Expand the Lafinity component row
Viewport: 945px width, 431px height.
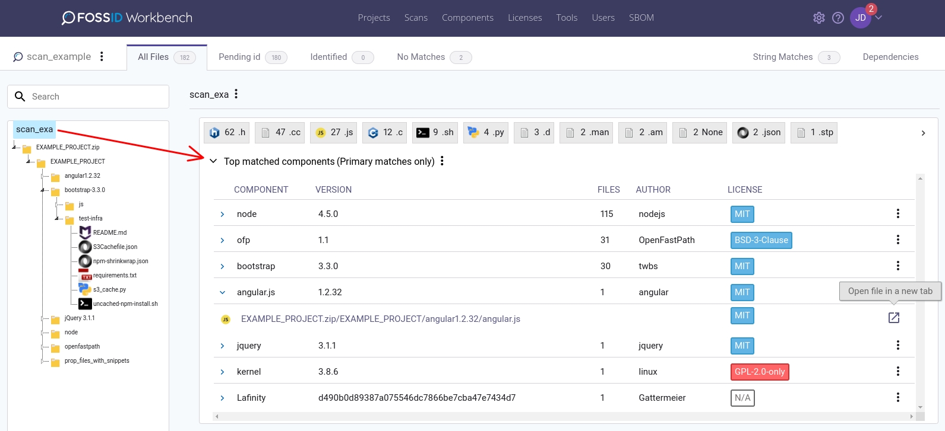click(223, 398)
